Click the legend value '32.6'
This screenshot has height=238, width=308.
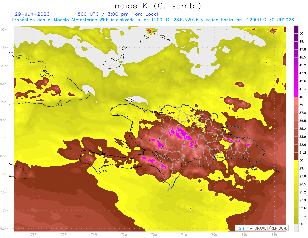pos(303,145)
